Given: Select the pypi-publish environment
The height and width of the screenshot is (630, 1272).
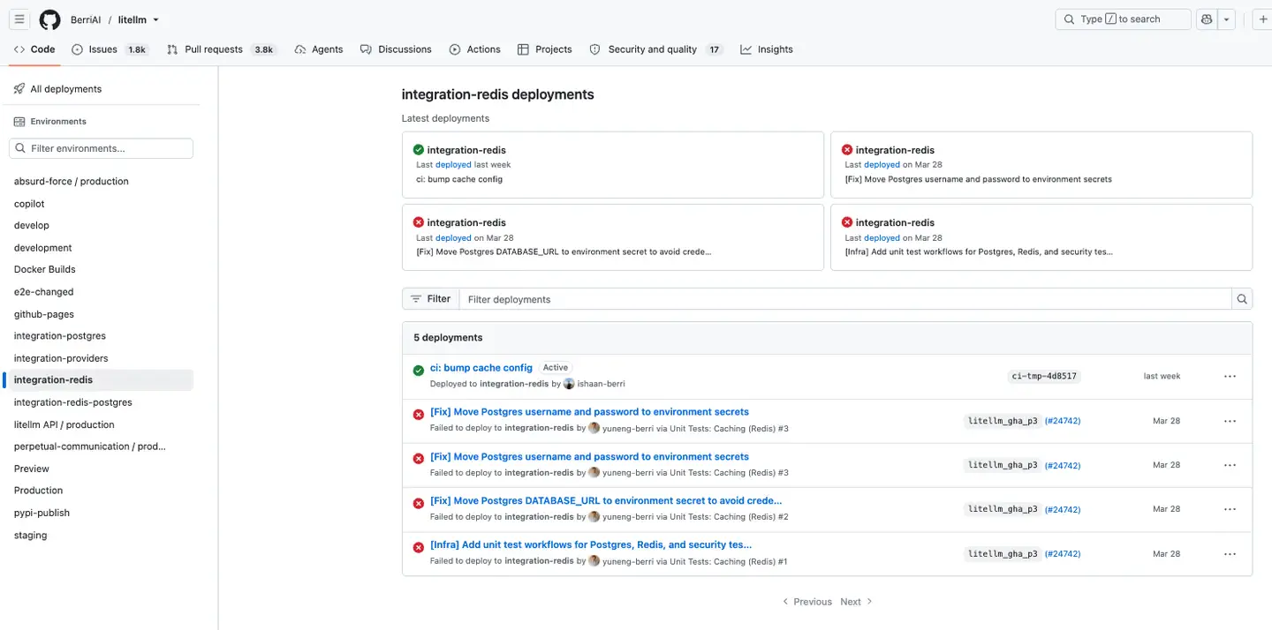Looking at the screenshot, I should coord(42,513).
